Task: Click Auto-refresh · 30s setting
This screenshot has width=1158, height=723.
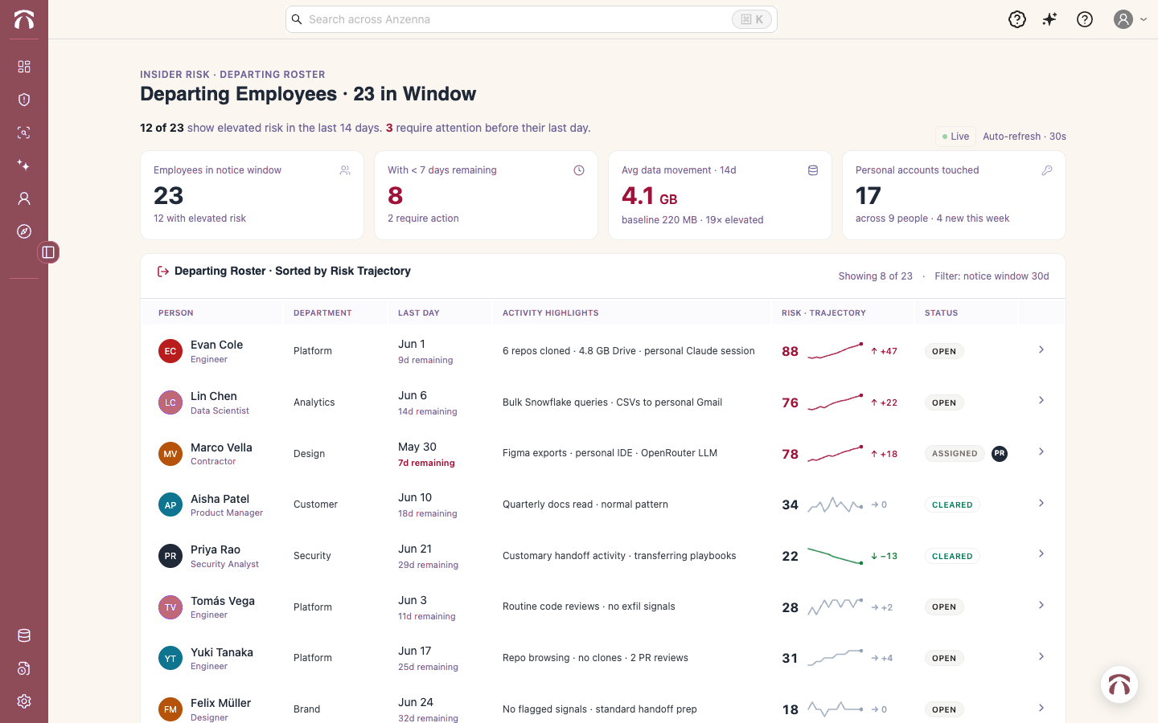Action: (x=1025, y=137)
